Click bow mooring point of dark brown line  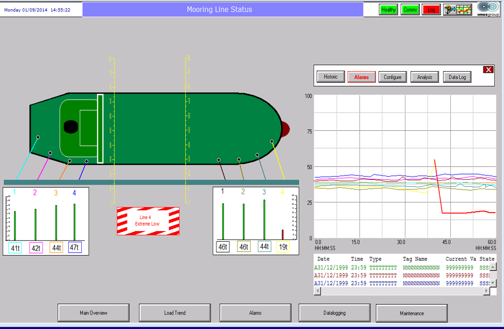[x=219, y=160]
